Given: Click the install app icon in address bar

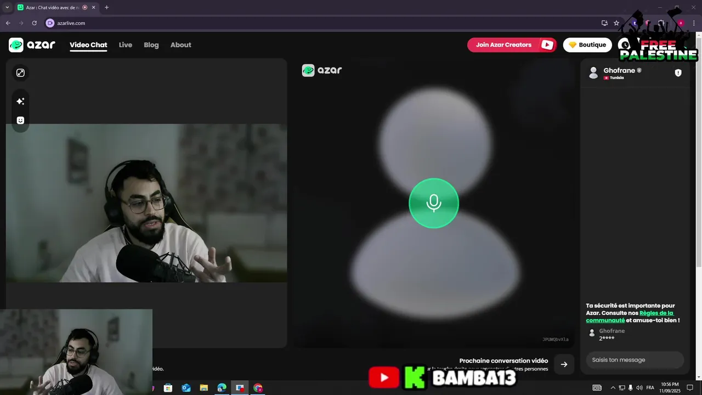Looking at the screenshot, I should [604, 23].
